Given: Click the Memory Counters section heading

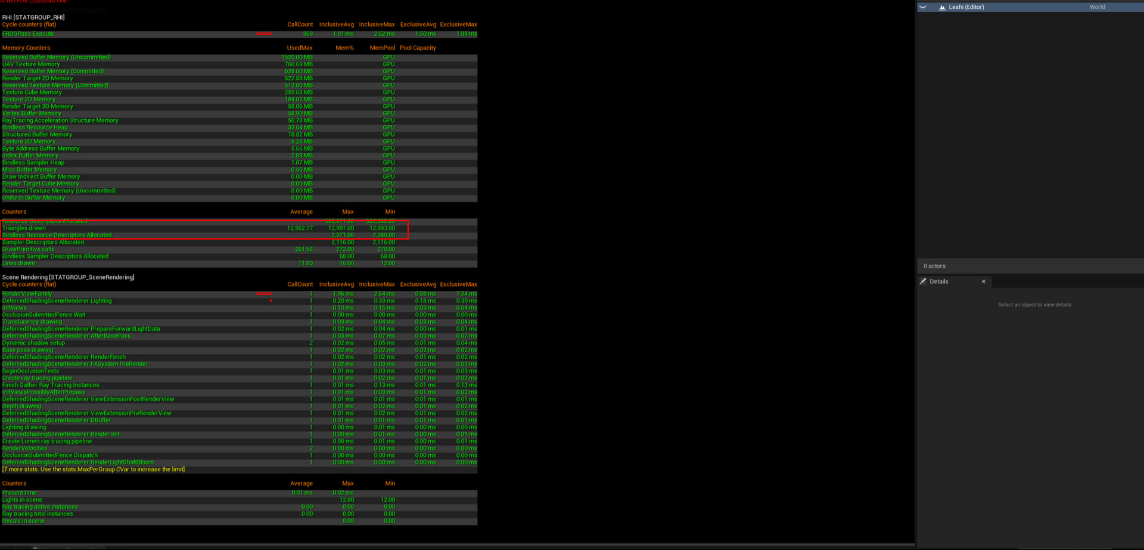Looking at the screenshot, I should pos(26,48).
